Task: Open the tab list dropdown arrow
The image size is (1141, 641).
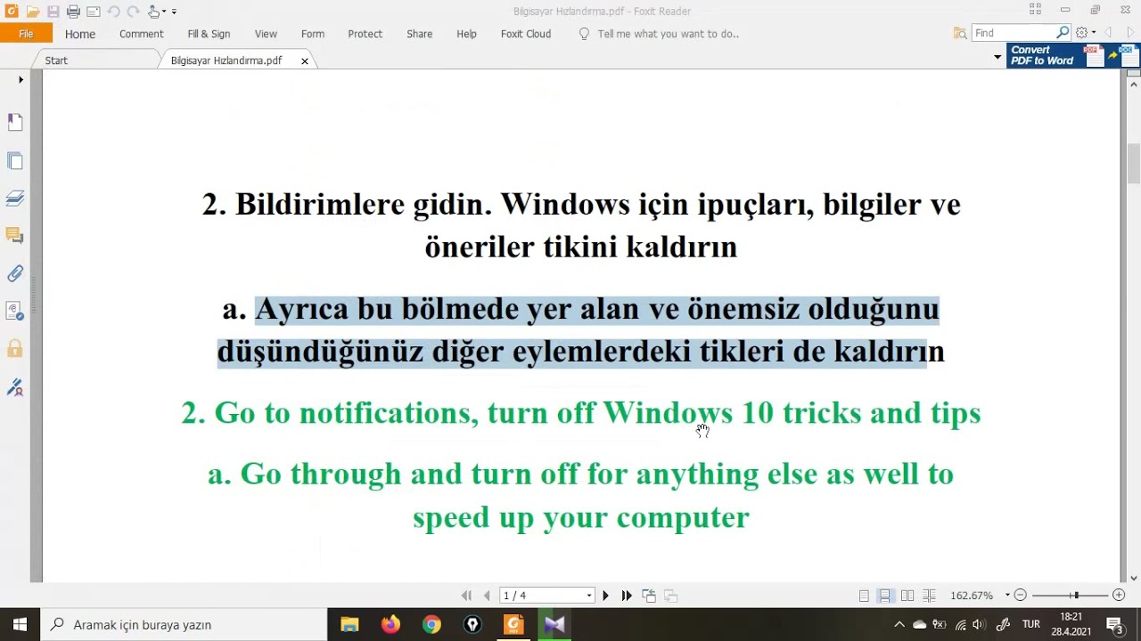Action: [997, 57]
